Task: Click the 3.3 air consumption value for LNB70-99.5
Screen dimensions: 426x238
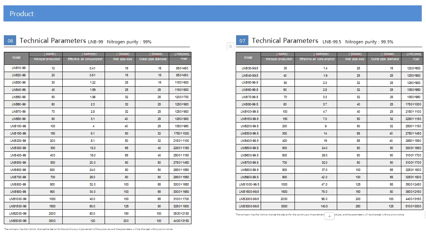Action: pos(325,97)
